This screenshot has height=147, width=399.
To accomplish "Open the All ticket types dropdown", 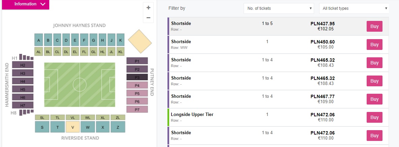I will click(354, 8).
